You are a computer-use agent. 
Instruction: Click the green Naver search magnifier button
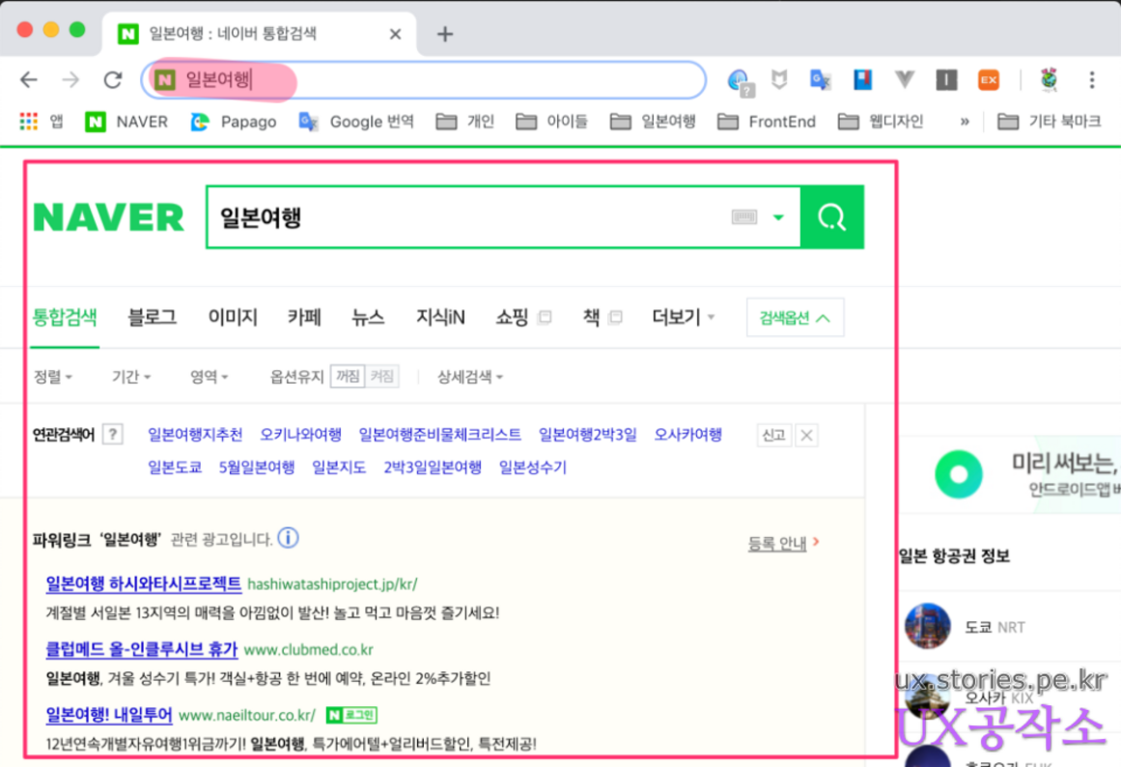(831, 217)
